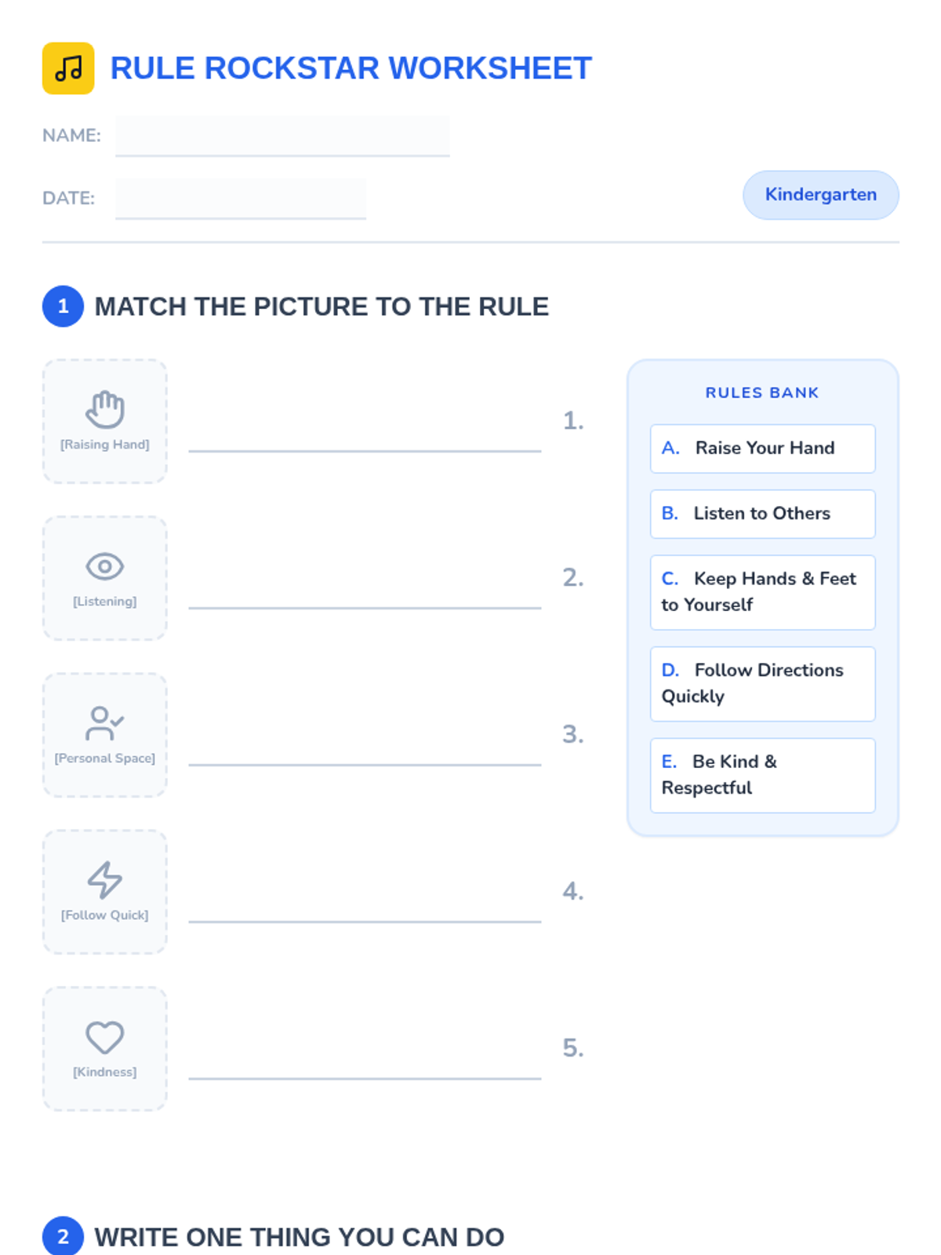941x1255 pixels.
Task: Click the Kindergarten grade badge
Action: [x=820, y=195]
